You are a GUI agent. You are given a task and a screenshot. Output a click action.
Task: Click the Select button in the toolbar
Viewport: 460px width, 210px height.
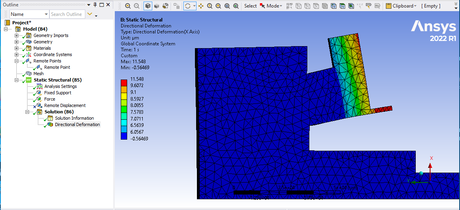click(250, 6)
